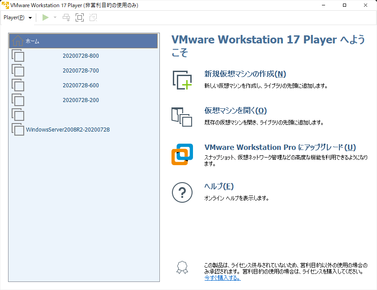Click 新規仮想マシンの作成(N) link

click(245, 73)
